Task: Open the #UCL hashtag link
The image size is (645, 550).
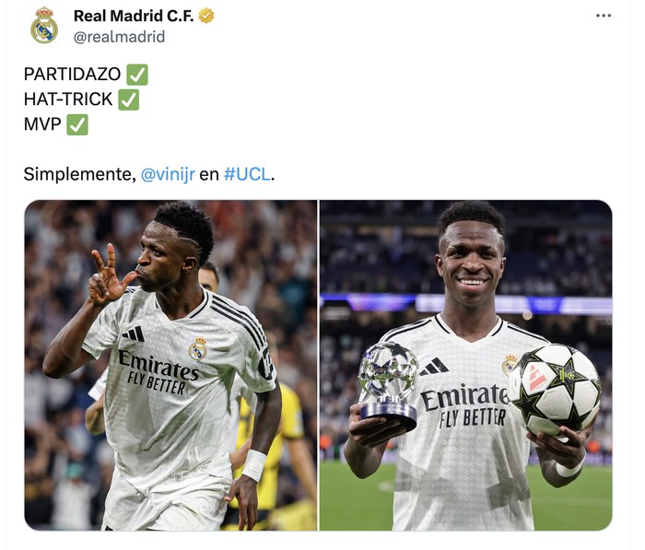Action: coord(247,174)
